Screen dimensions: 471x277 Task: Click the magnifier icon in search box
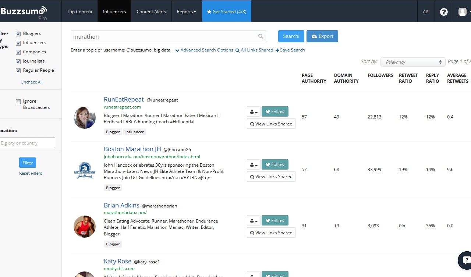(261, 36)
